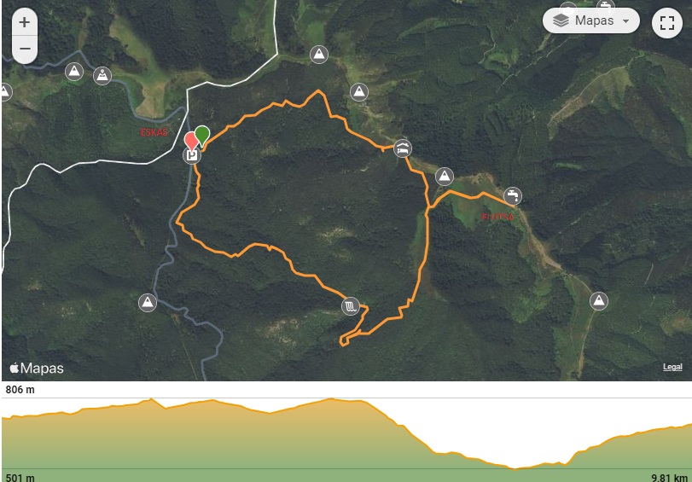
Task: Click the Apple Mapas logo
Action: tap(37, 369)
